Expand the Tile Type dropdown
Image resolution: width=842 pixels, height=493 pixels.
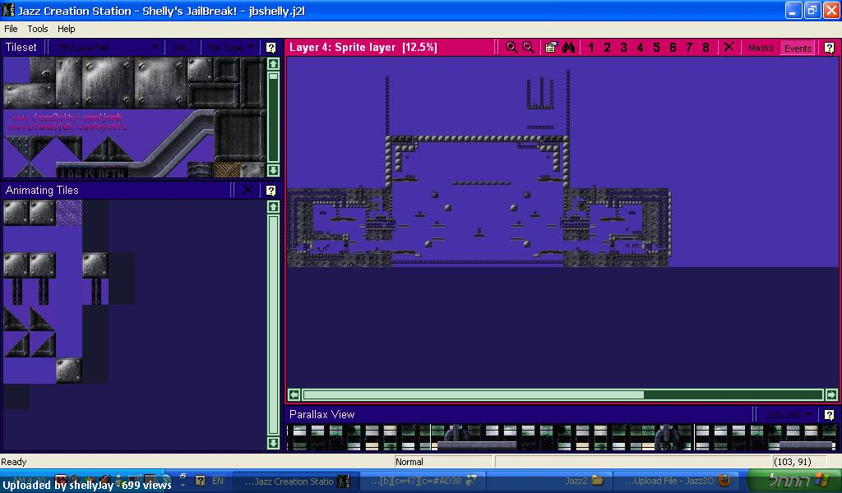click(230, 48)
